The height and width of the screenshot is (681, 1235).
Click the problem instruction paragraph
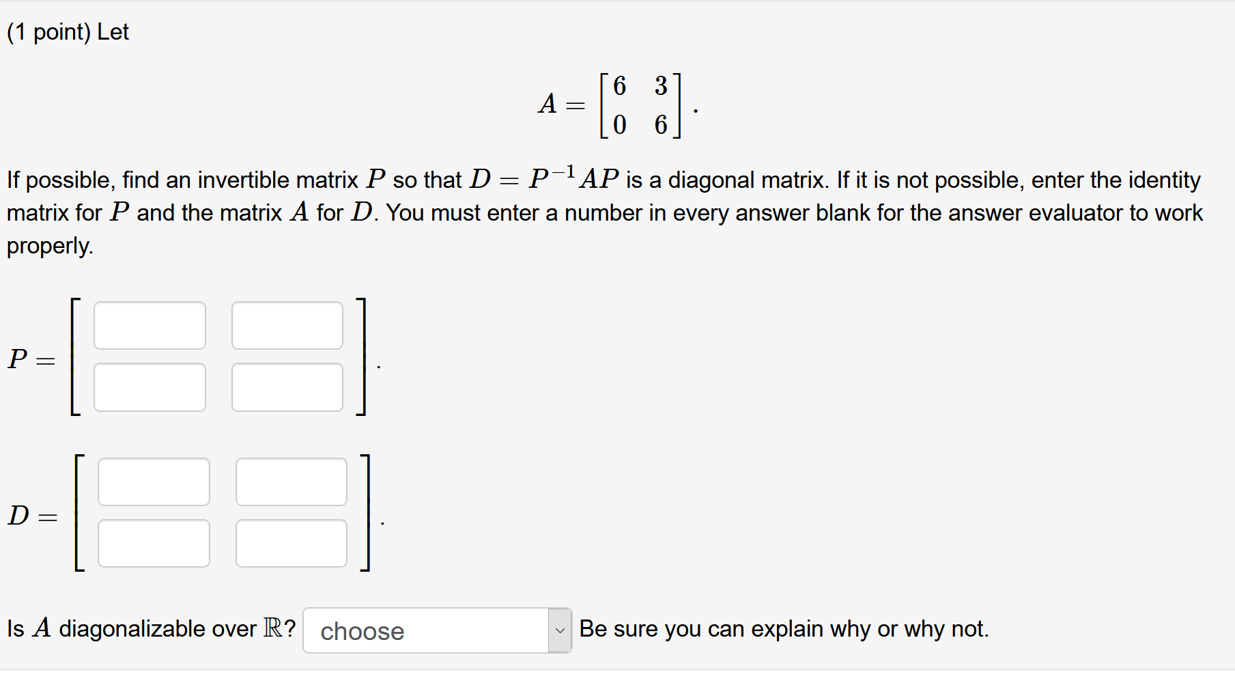[601, 212]
